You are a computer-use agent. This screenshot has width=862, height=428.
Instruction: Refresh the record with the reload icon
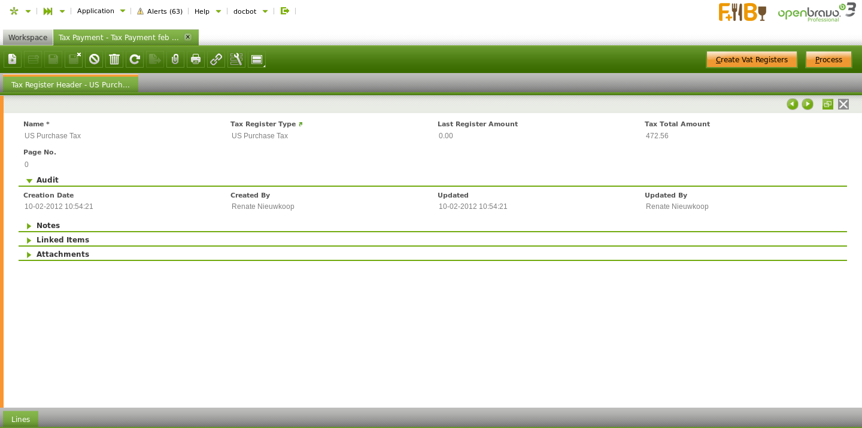coord(135,59)
